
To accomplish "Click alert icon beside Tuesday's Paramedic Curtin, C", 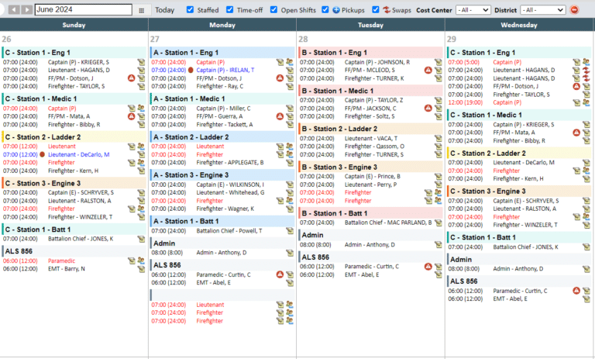I will click(428, 267).
